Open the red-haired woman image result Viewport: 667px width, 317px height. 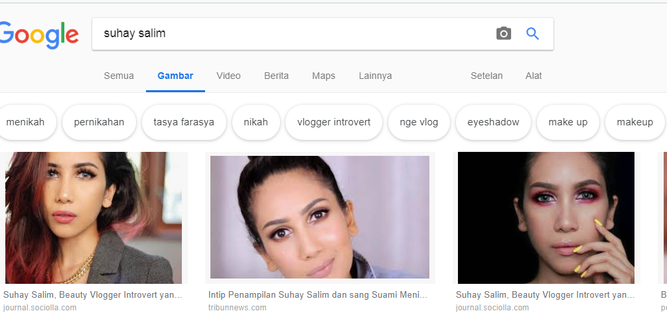coord(94,218)
